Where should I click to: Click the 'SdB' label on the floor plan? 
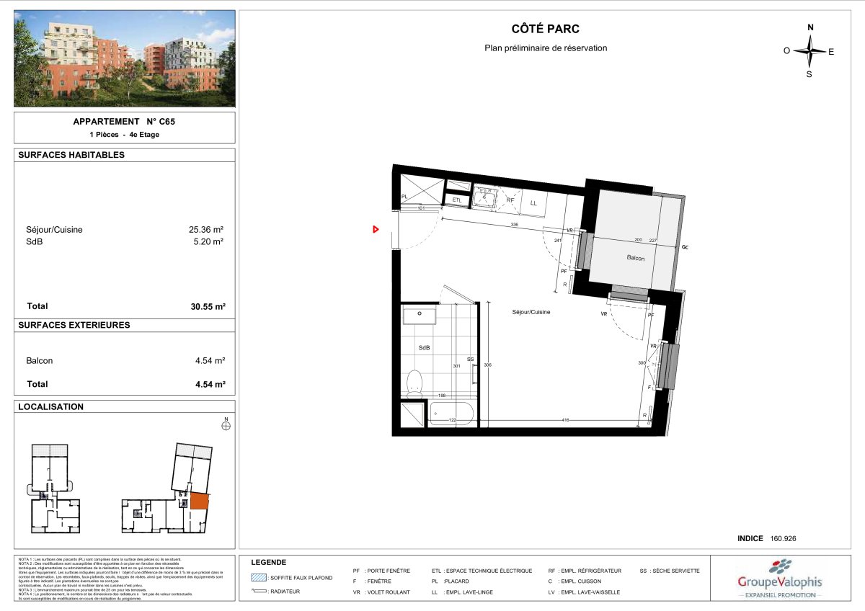(424, 347)
